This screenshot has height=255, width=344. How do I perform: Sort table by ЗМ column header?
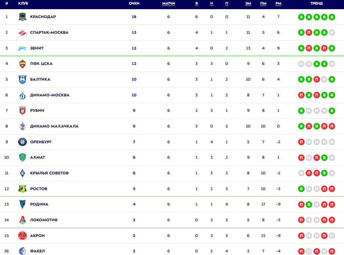[x=248, y=4]
